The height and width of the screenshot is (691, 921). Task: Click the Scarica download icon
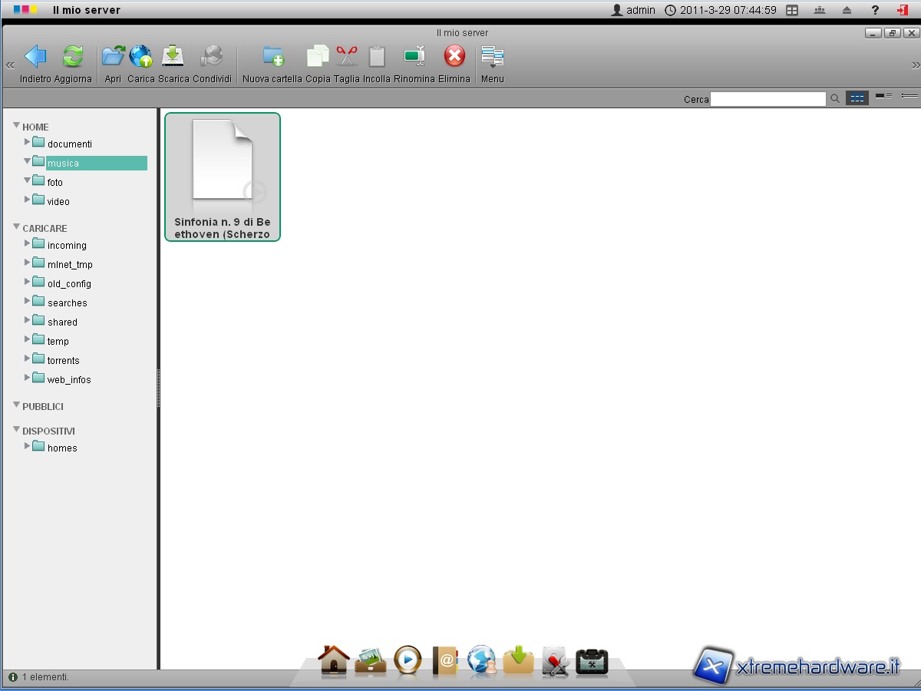(173, 57)
